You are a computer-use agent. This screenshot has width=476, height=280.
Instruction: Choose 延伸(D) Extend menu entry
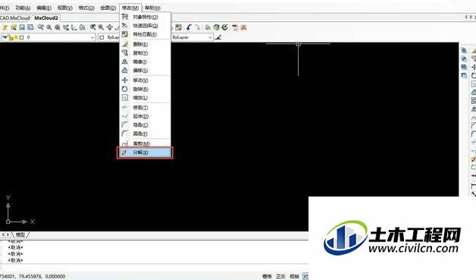[x=145, y=116]
